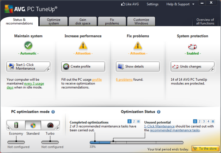Click the 'Maintain system' heading
221x153 pixels.
[28, 36]
